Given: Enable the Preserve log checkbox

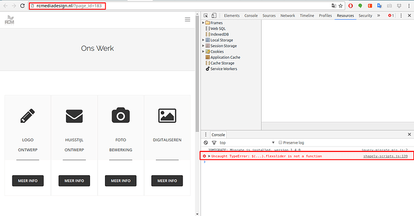Looking at the screenshot, I should [280, 142].
